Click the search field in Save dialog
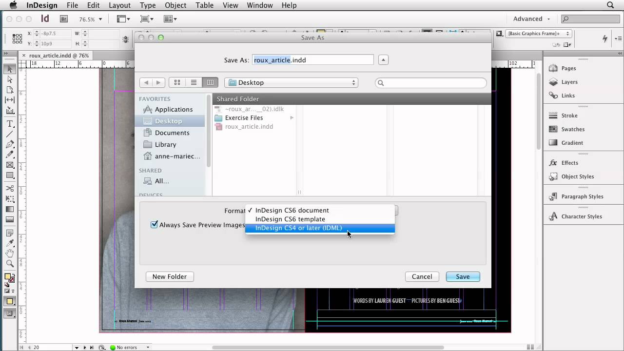This screenshot has height=351, width=624. (431, 83)
